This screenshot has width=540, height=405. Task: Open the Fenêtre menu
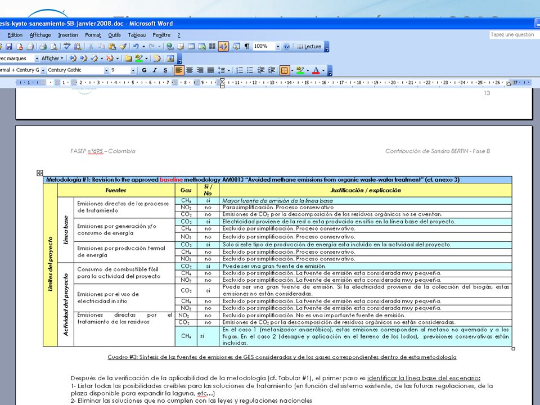click(161, 35)
